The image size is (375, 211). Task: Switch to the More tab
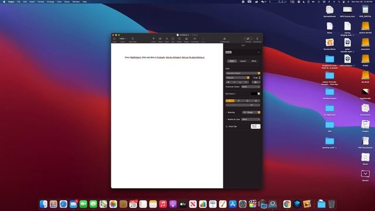tap(254, 61)
